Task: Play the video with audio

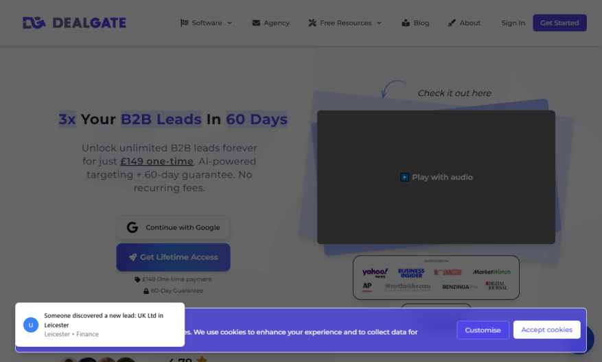Action: (x=436, y=177)
